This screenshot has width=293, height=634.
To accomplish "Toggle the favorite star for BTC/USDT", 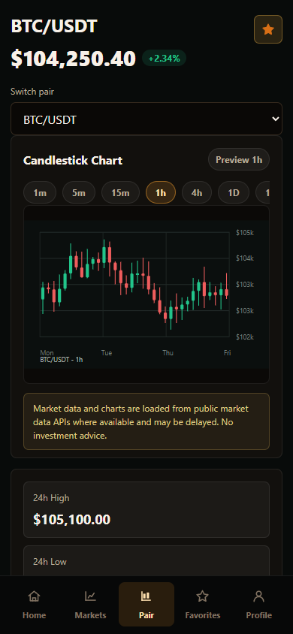I will 268,29.
